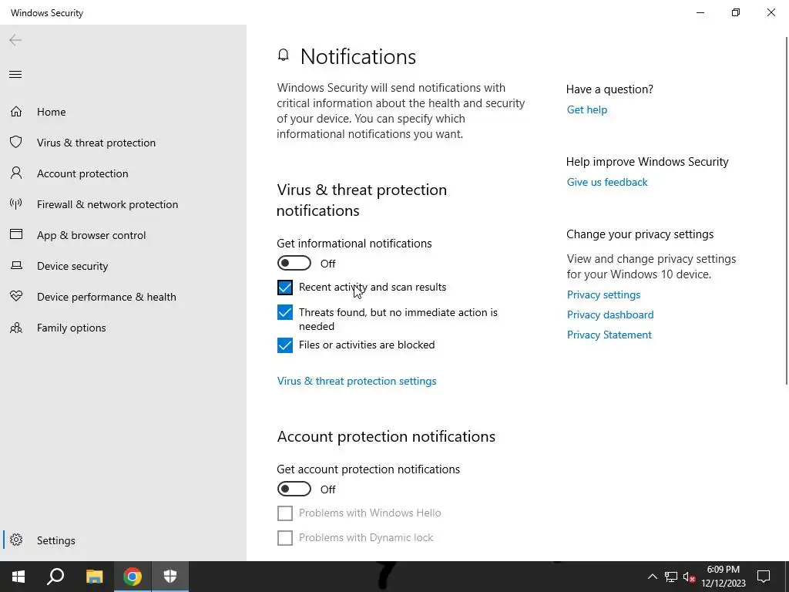This screenshot has width=789, height=592.
Task: Go to Home in sidebar
Action: 123,112
